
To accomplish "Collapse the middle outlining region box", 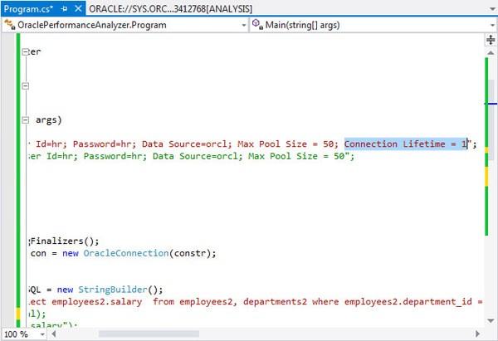I will [26, 85].
